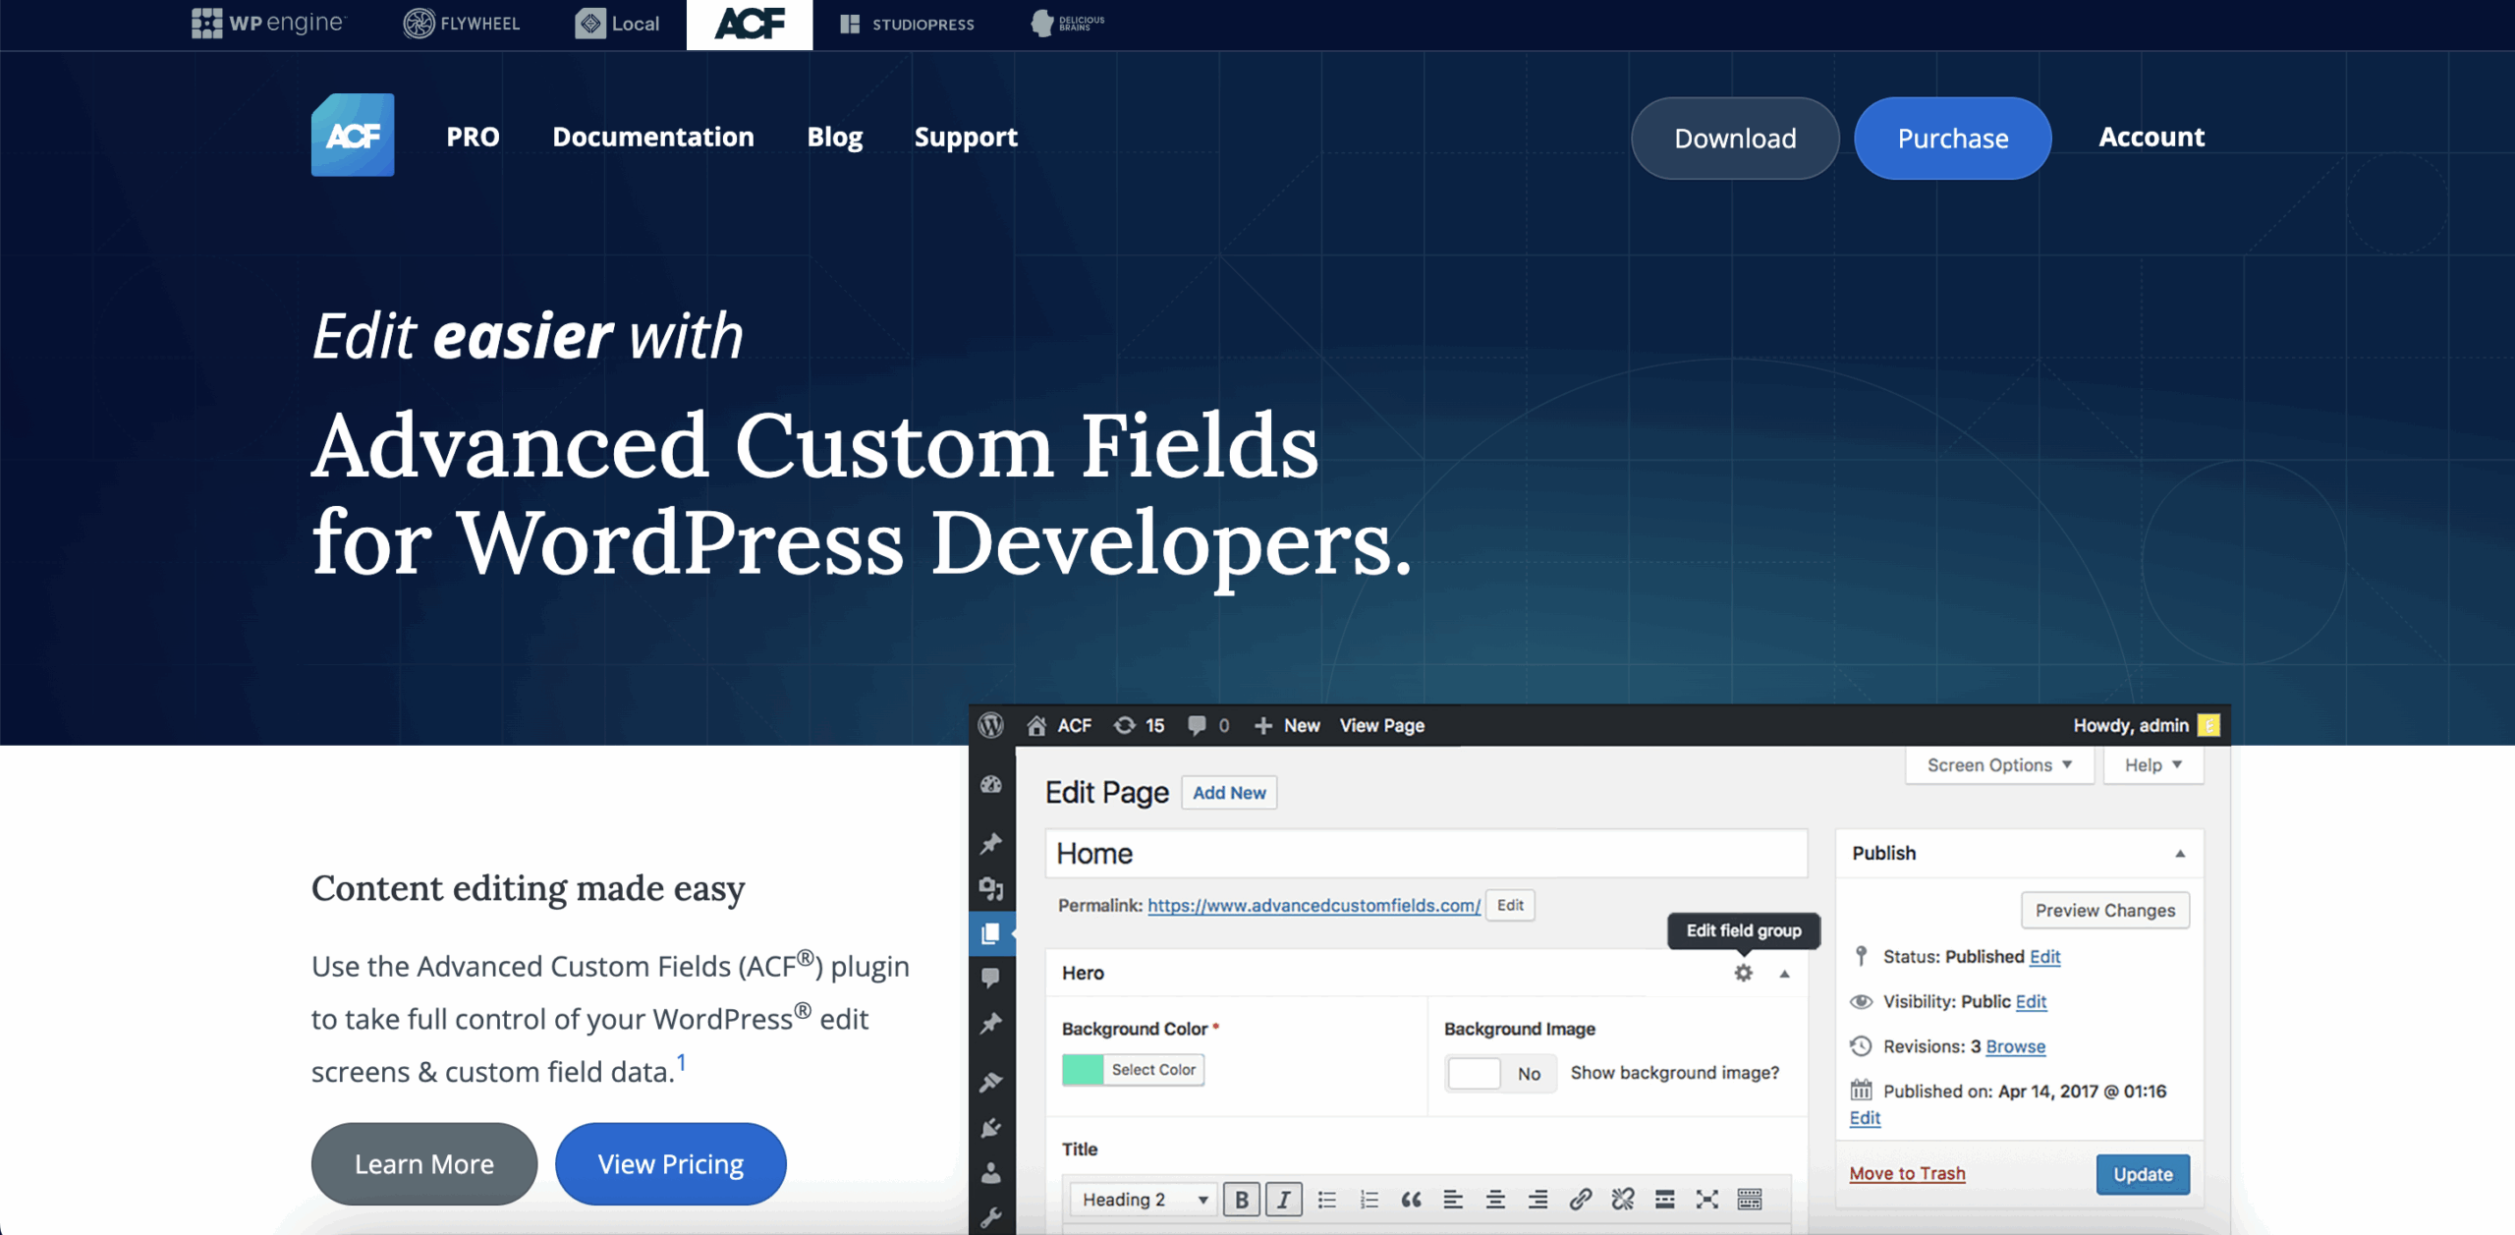Open the PRO menu item
This screenshot has height=1235, width=2515.
pyautogui.click(x=473, y=137)
